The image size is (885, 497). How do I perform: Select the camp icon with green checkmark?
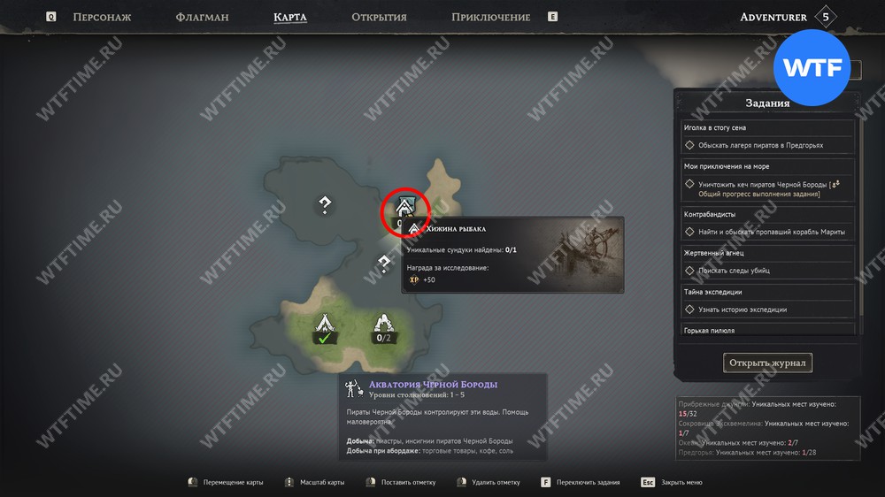(325, 329)
